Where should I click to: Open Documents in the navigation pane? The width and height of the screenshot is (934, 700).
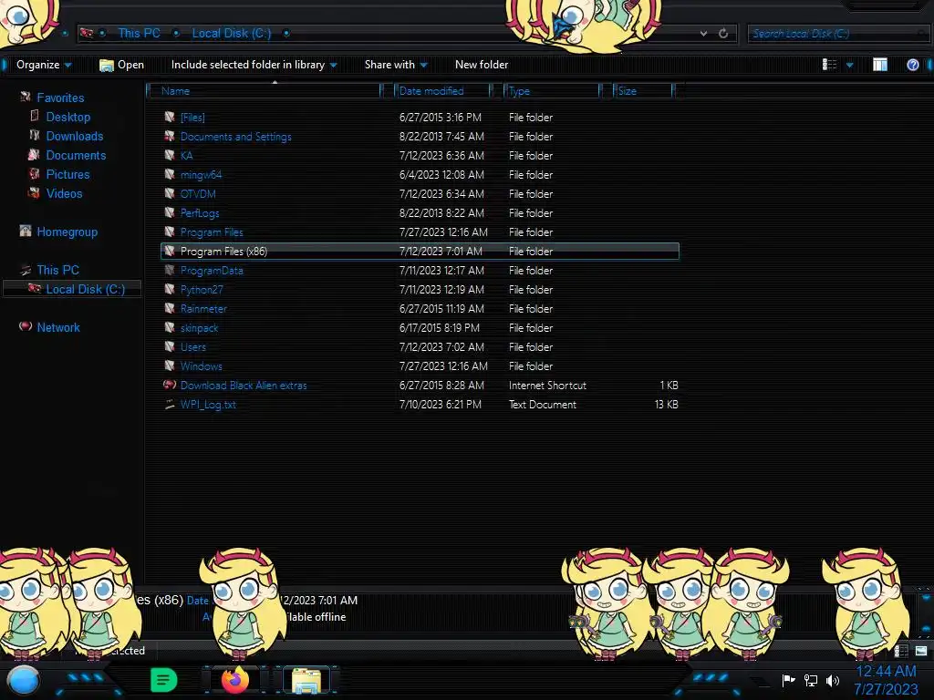76,155
